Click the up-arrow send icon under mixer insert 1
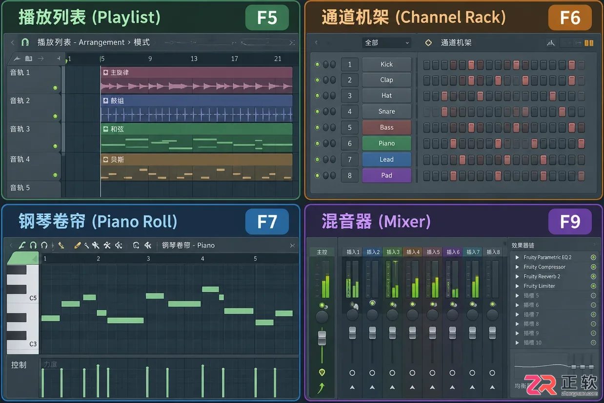The width and height of the screenshot is (604, 403). click(x=352, y=387)
